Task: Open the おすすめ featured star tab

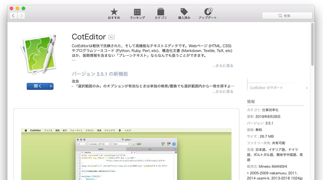Action: (114, 14)
